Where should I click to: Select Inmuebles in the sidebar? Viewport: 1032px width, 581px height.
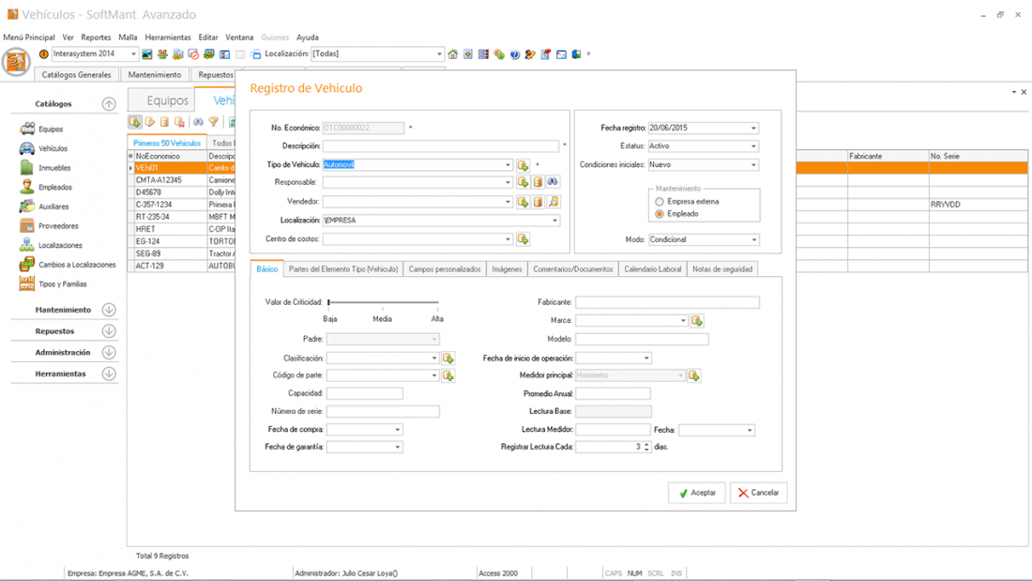point(53,168)
